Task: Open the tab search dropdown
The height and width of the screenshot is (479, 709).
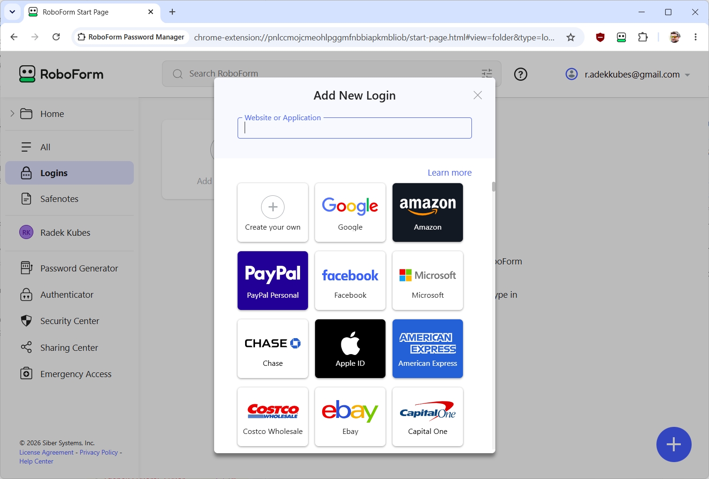Action: [x=12, y=12]
